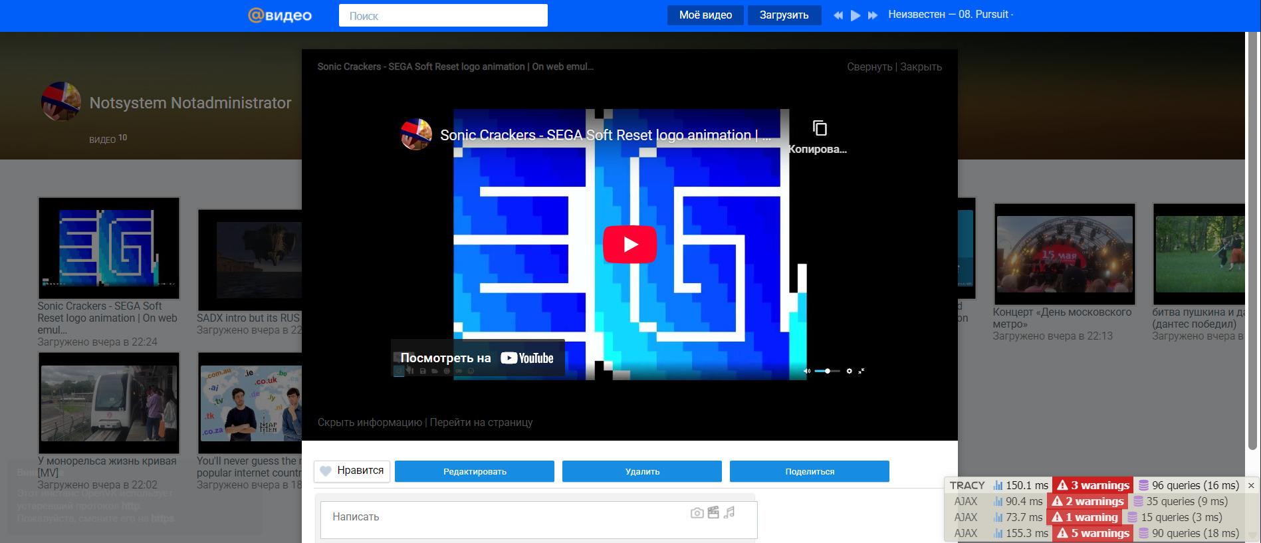Click the emulator smiley face icon
Image resolution: width=1261 pixels, height=543 pixels.
pyautogui.click(x=471, y=371)
